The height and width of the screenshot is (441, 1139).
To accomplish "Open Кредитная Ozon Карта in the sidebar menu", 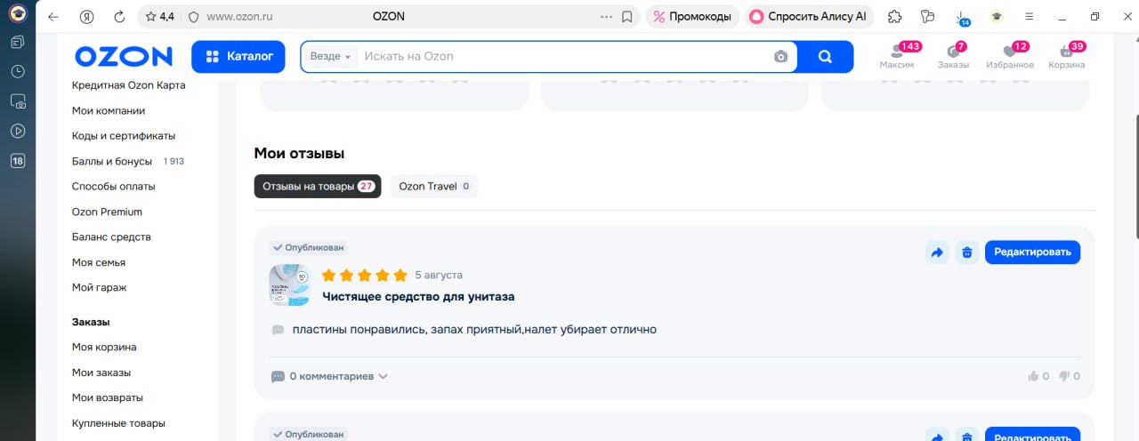I will tap(129, 85).
